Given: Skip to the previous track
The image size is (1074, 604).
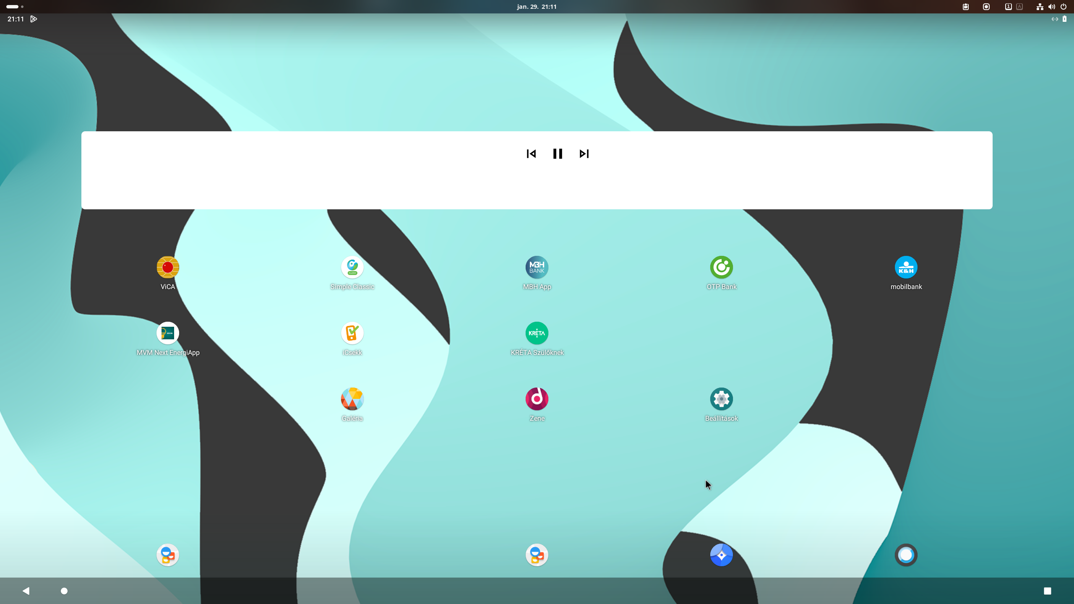Looking at the screenshot, I should [x=531, y=154].
